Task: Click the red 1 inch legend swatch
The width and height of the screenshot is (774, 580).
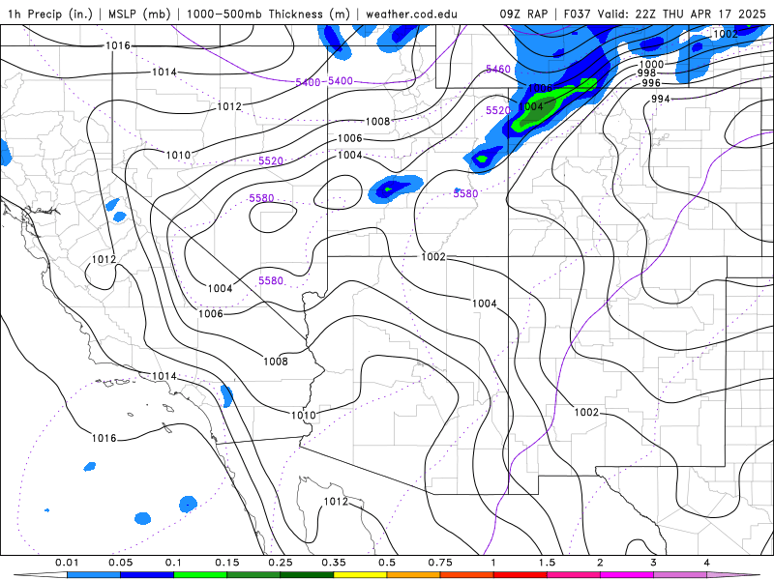Action: (521, 575)
